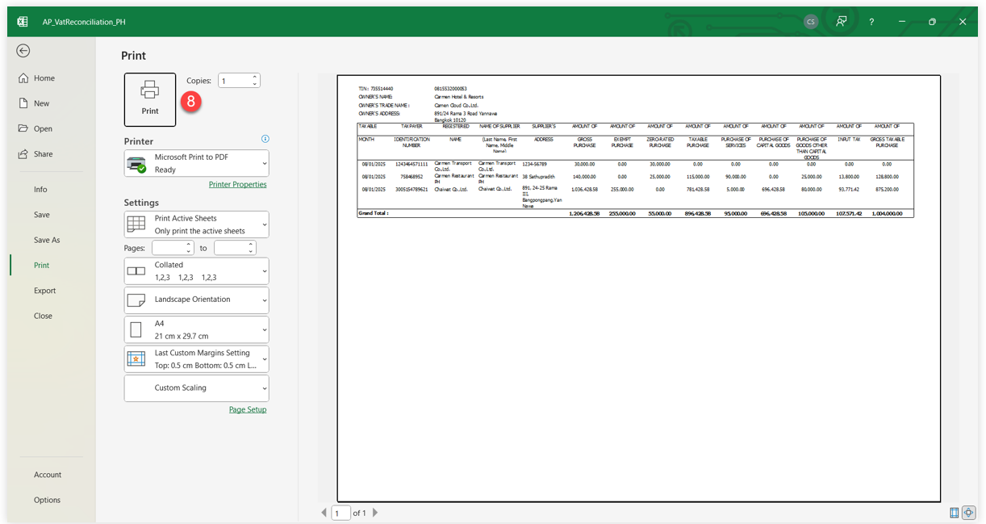Open the Print Active Sheets dropdown
The height and width of the screenshot is (524, 986).
pyautogui.click(x=196, y=224)
